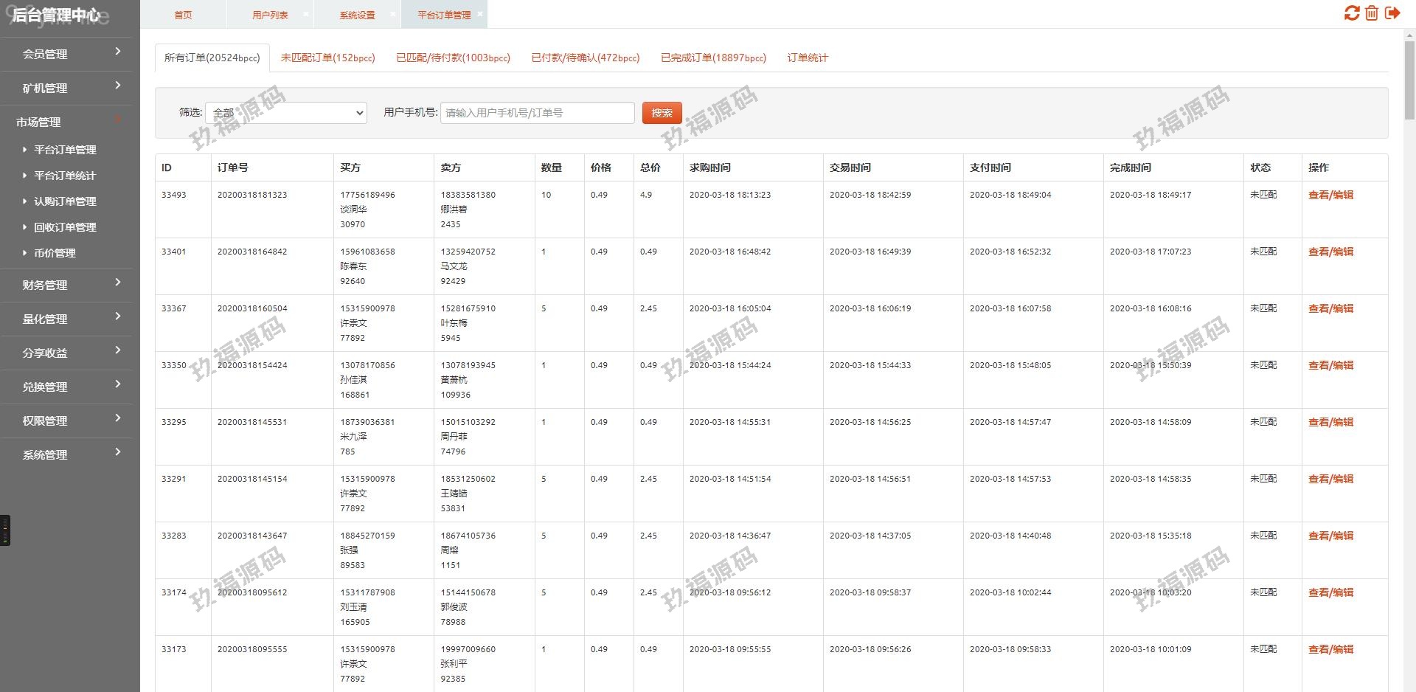Close the 系统设置 tab using its X icon
The height and width of the screenshot is (692, 1416).
pyautogui.click(x=393, y=14)
